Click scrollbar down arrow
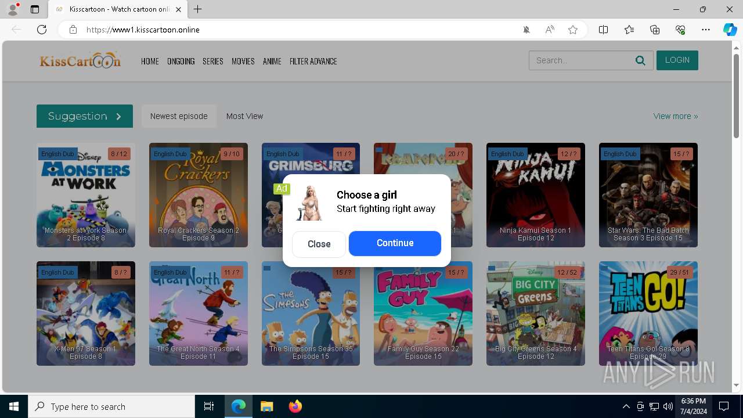743x418 pixels. pyautogui.click(x=736, y=385)
